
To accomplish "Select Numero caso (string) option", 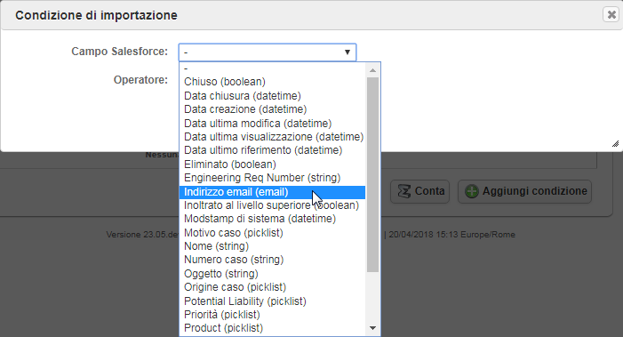I will click(x=272, y=260).
